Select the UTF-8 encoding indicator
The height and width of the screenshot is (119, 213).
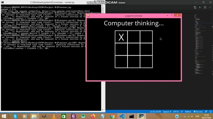point(176,112)
